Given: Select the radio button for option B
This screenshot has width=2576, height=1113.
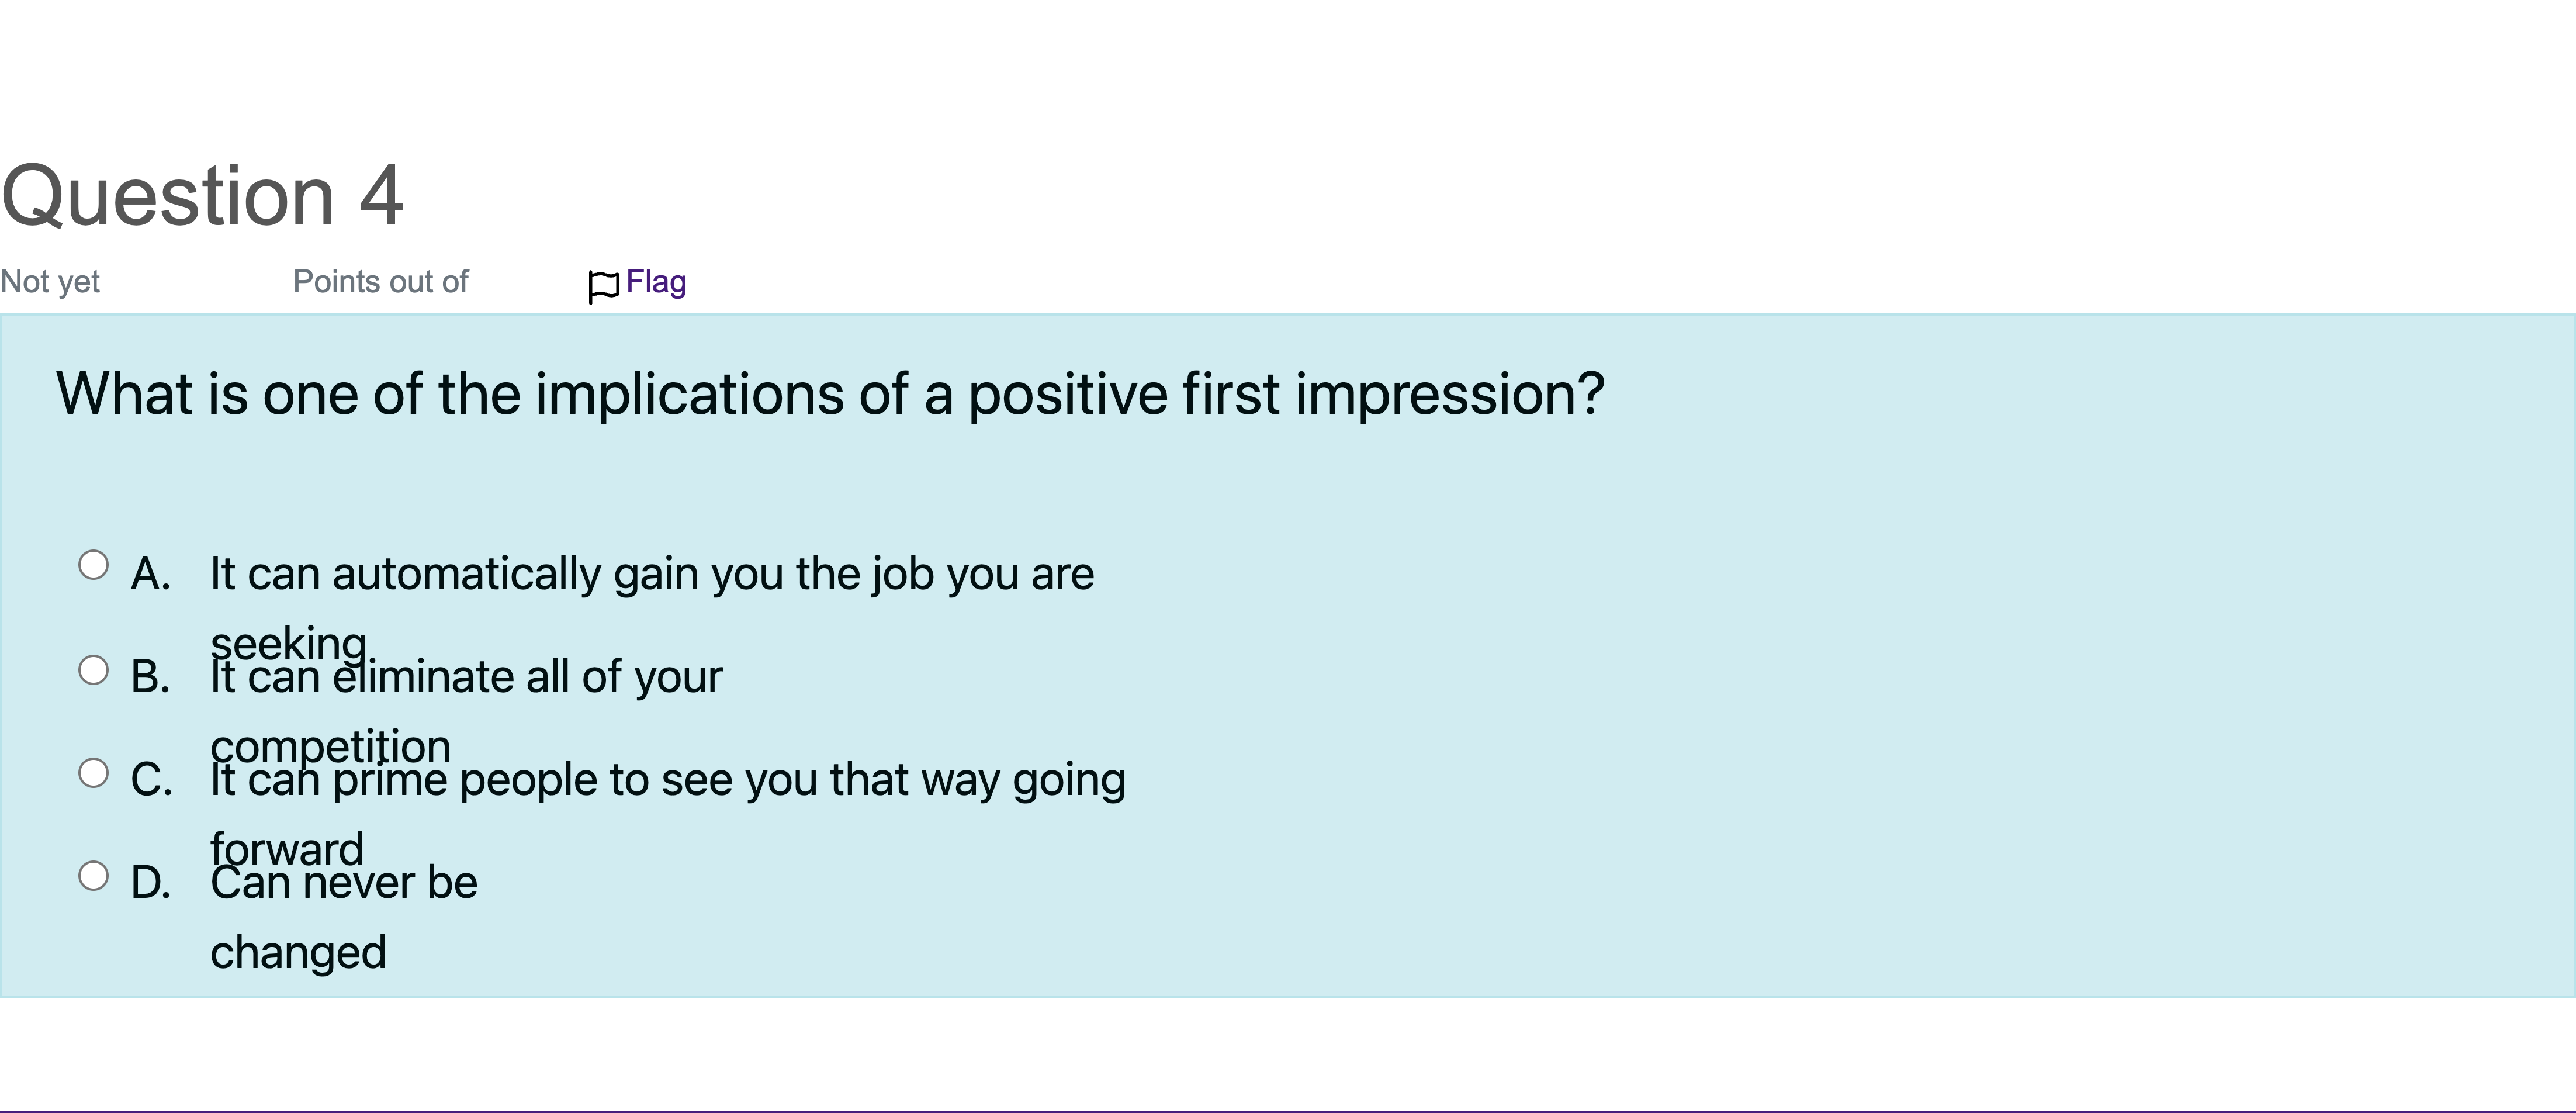Looking at the screenshot, I should tap(93, 670).
